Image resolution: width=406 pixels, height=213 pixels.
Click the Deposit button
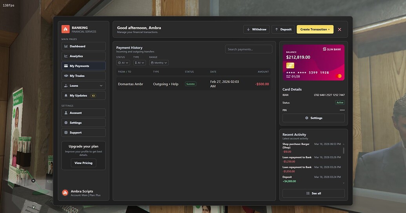coord(283,29)
